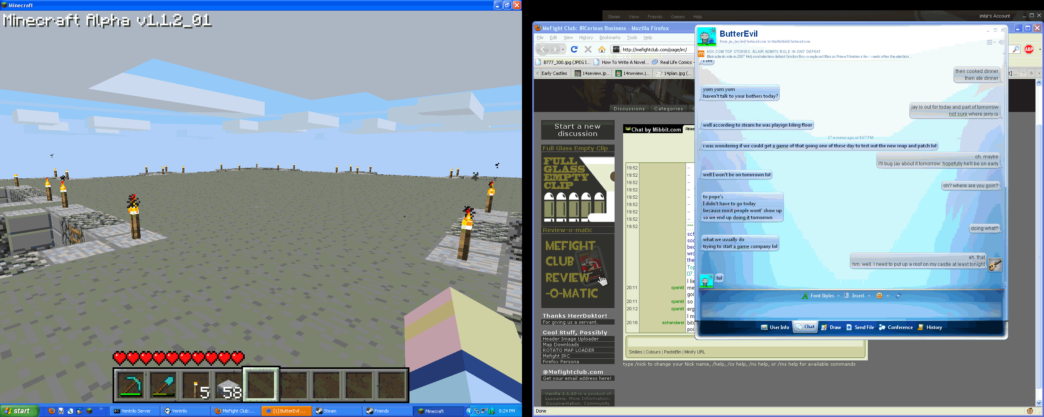Open Steam window Games menu

pos(677,17)
